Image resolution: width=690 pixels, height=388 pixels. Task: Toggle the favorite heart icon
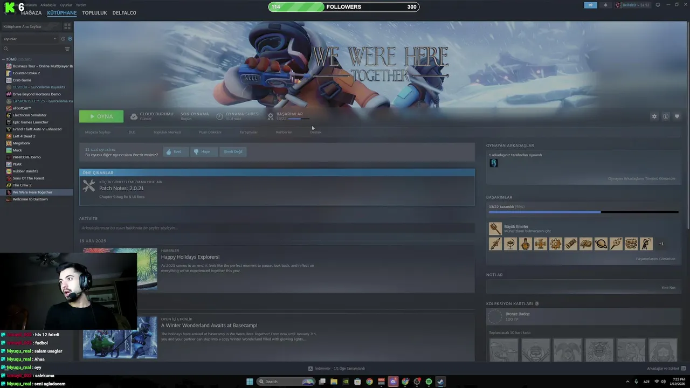[677, 116]
